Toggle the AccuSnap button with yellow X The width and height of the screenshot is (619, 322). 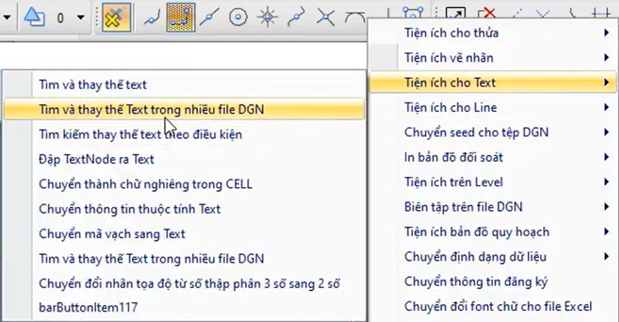[x=116, y=18]
